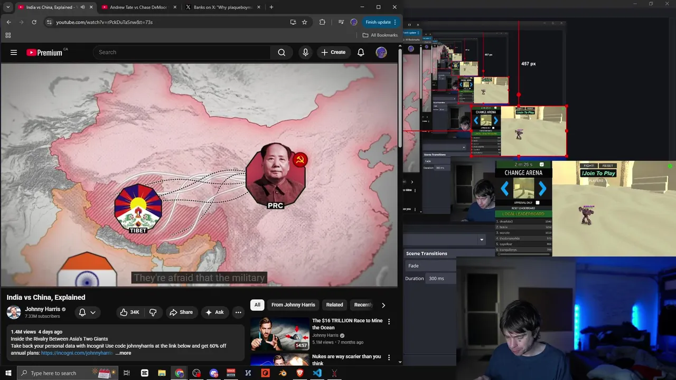
Task: Open Fade scene transition dropdown
Action: point(430,265)
